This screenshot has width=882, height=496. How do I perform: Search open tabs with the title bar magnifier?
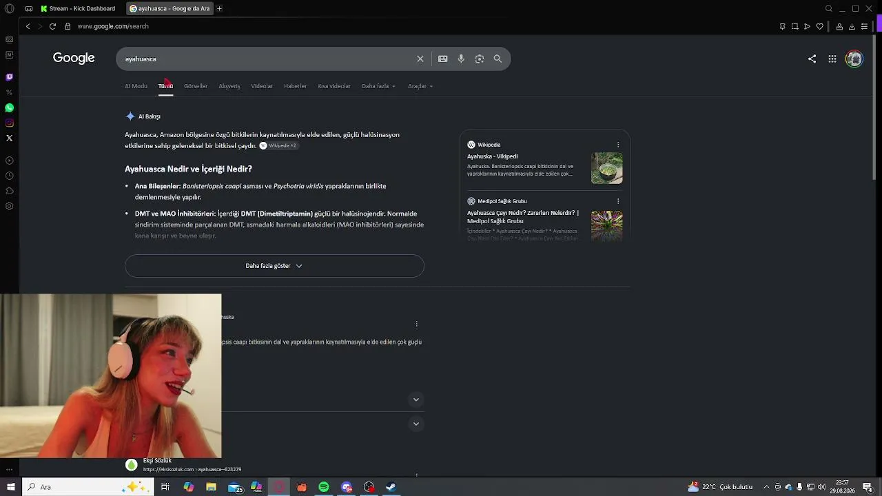point(829,8)
